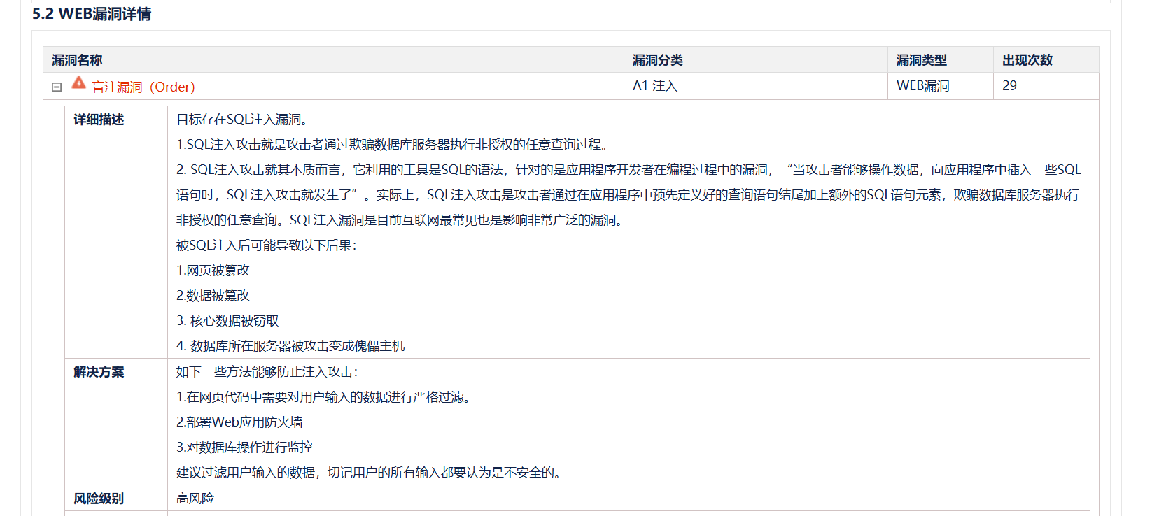The height and width of the screenshot is (516, 1159).
Task: Click the 出现次数 column header
Action: click(1027, 60)
